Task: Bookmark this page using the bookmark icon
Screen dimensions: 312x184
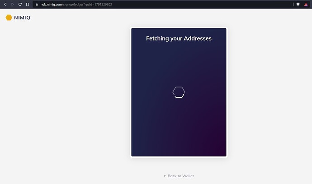Action: [28, 4]
